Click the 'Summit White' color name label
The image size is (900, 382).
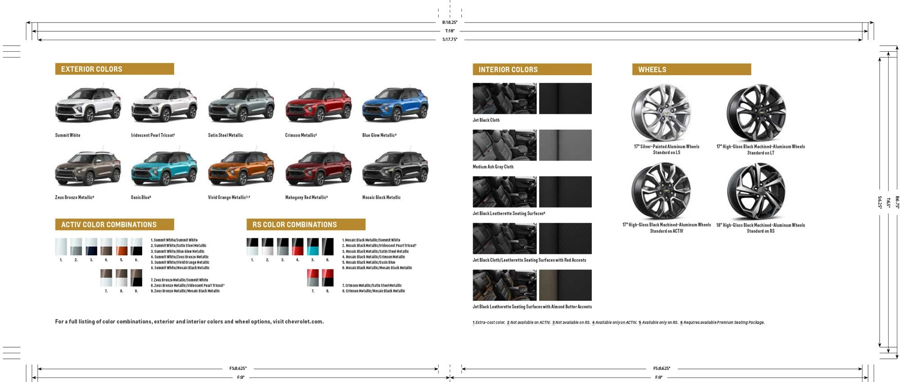[67, 135]
